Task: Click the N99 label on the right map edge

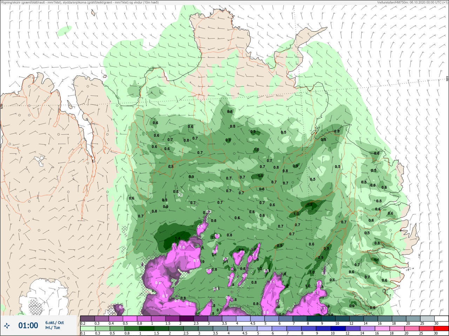Action: click(x=447, y=79)
